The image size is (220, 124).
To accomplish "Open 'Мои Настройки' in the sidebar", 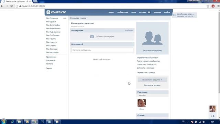I will pyautogui.click(x=52, y=52).
